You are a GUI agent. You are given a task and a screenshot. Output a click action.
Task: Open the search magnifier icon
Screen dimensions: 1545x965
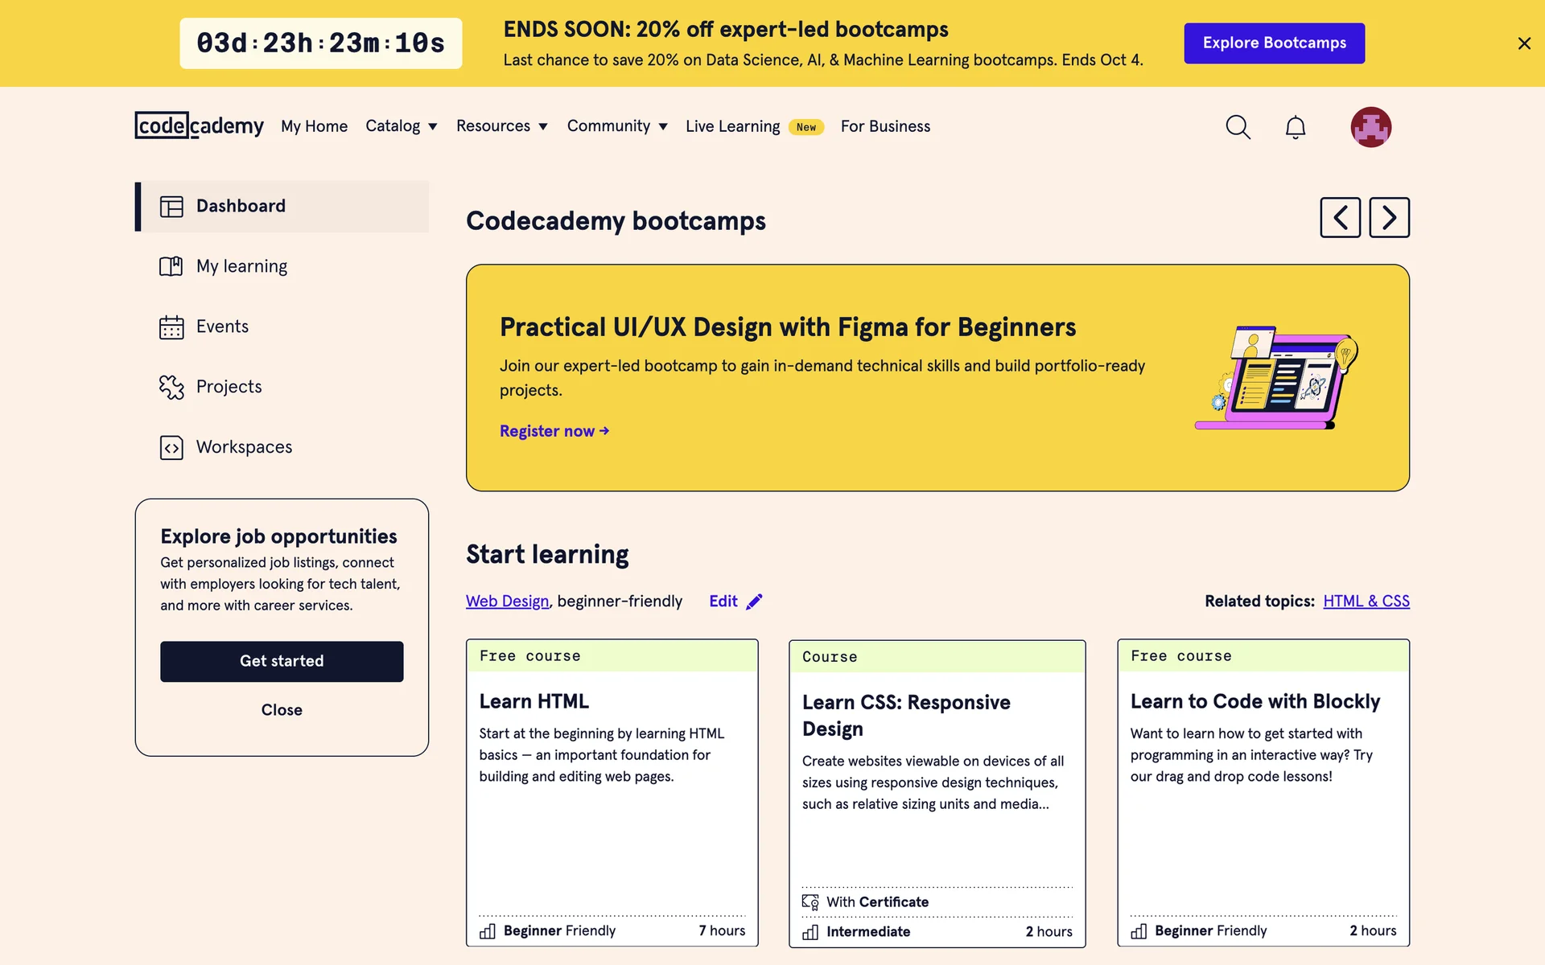click(x=1238, y=127)
